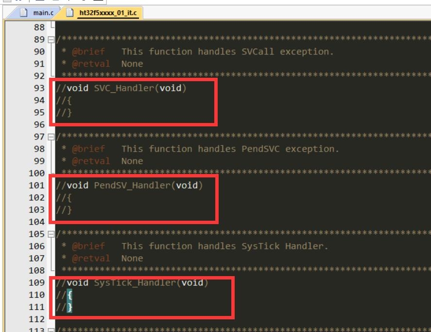Viewport: 431px width, 332px height.
Task: Click the text 'handles PendSVC exception.'
Action: 268,149
